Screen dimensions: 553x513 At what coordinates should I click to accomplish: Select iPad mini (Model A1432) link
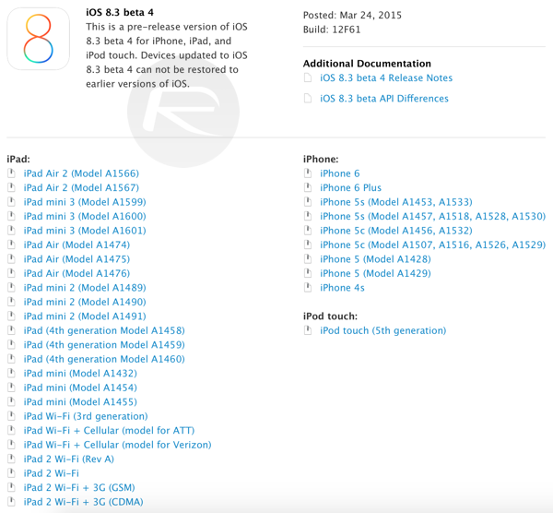(80, 373)
